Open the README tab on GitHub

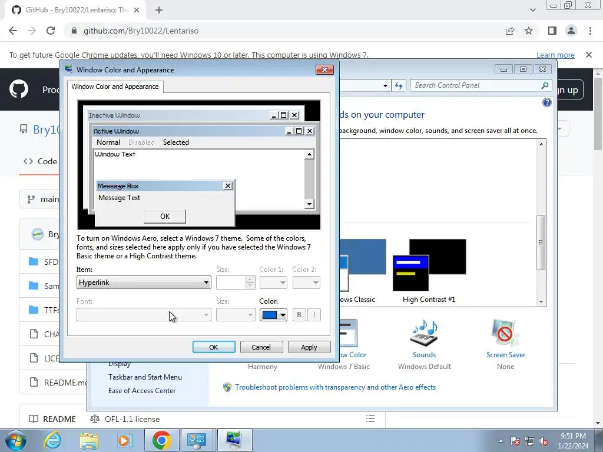52,419
